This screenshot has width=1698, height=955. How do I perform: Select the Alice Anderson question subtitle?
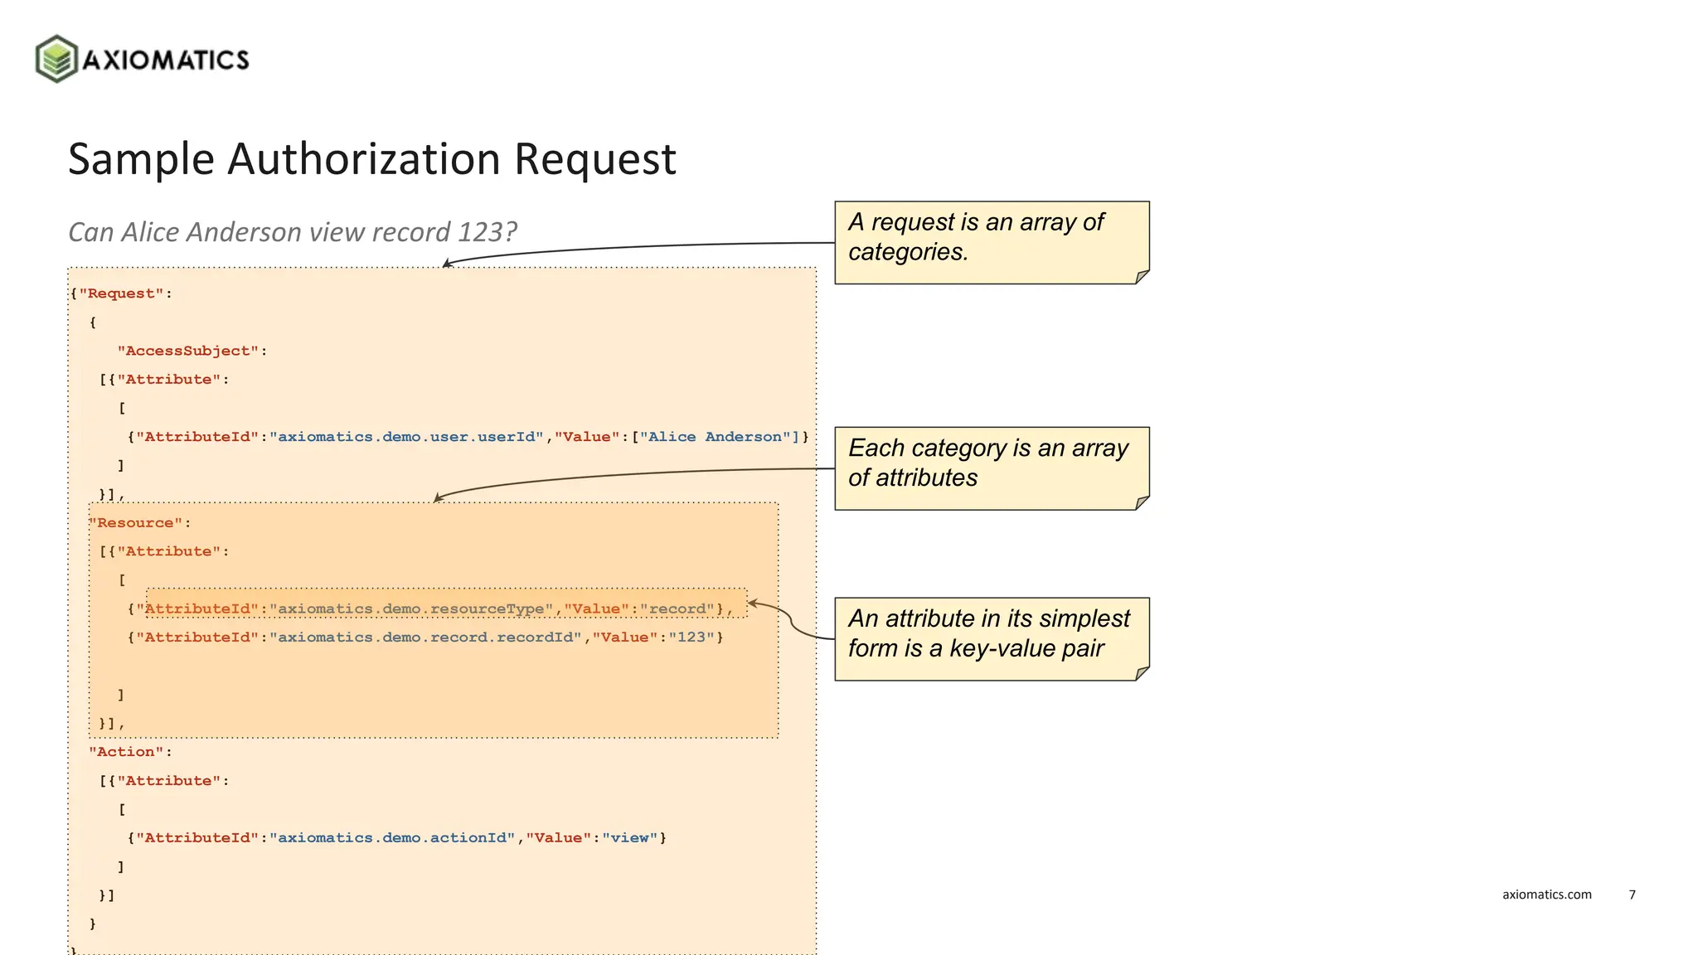click(x=292, y=232)
